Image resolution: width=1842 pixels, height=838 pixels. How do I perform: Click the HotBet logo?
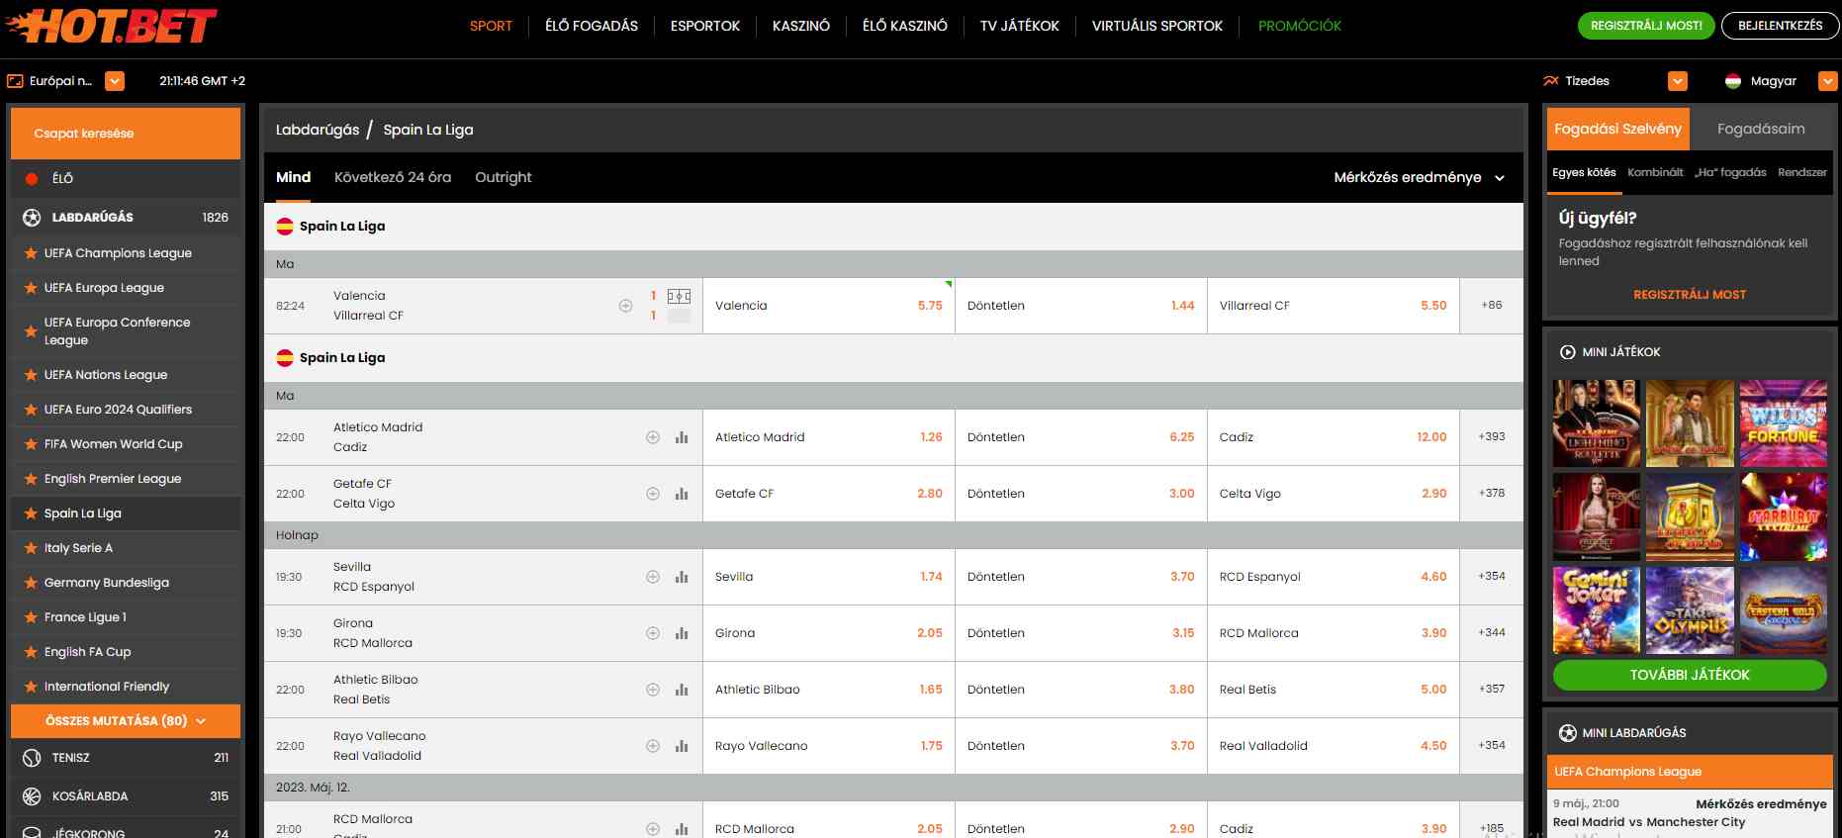[111, 26]
